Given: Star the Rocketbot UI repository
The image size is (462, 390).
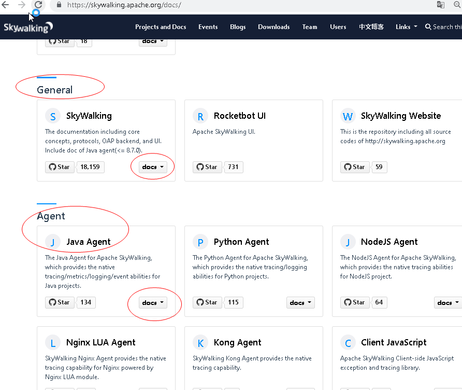Looking at the screenshot, I should [207, 167].
